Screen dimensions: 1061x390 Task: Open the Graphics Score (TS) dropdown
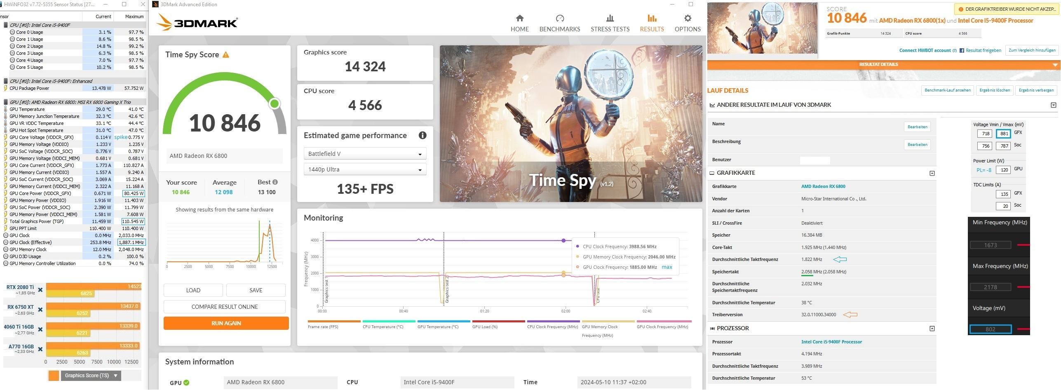click(x=91, y=376)
